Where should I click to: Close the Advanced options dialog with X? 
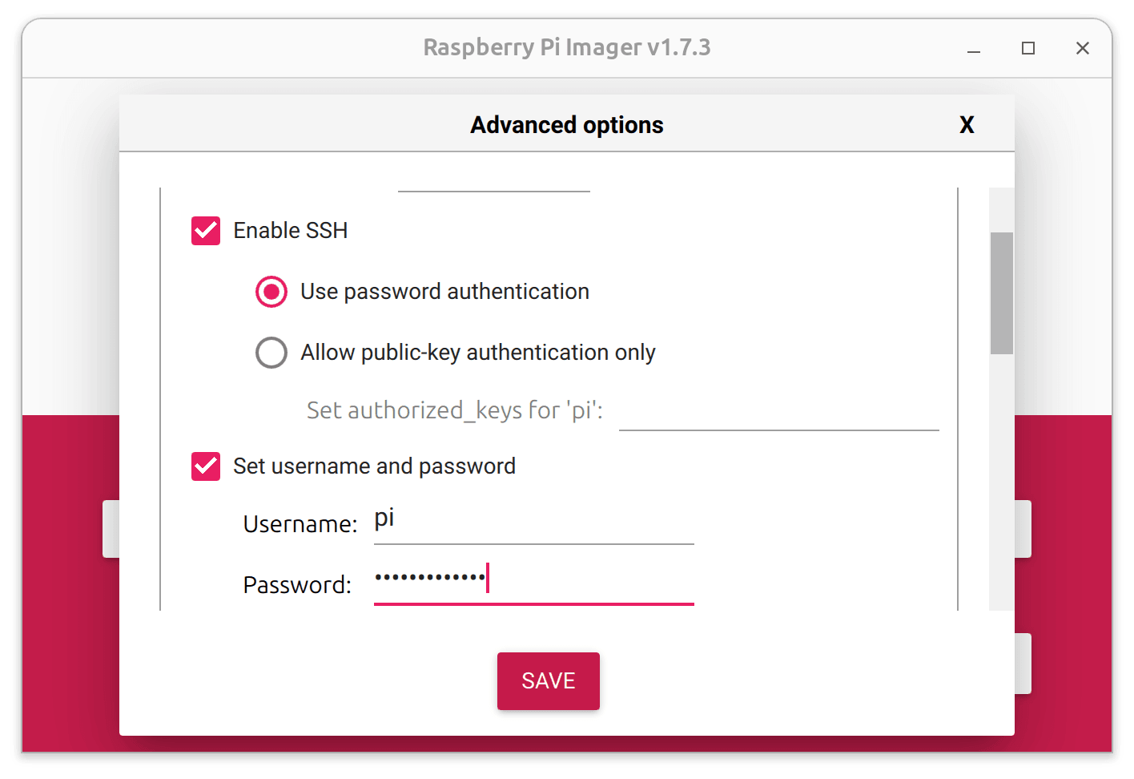pos(967,124)
